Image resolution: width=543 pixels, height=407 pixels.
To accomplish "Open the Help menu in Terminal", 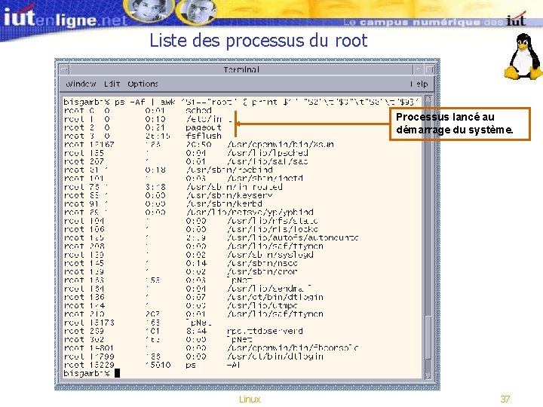I will (x=419, y=84).
